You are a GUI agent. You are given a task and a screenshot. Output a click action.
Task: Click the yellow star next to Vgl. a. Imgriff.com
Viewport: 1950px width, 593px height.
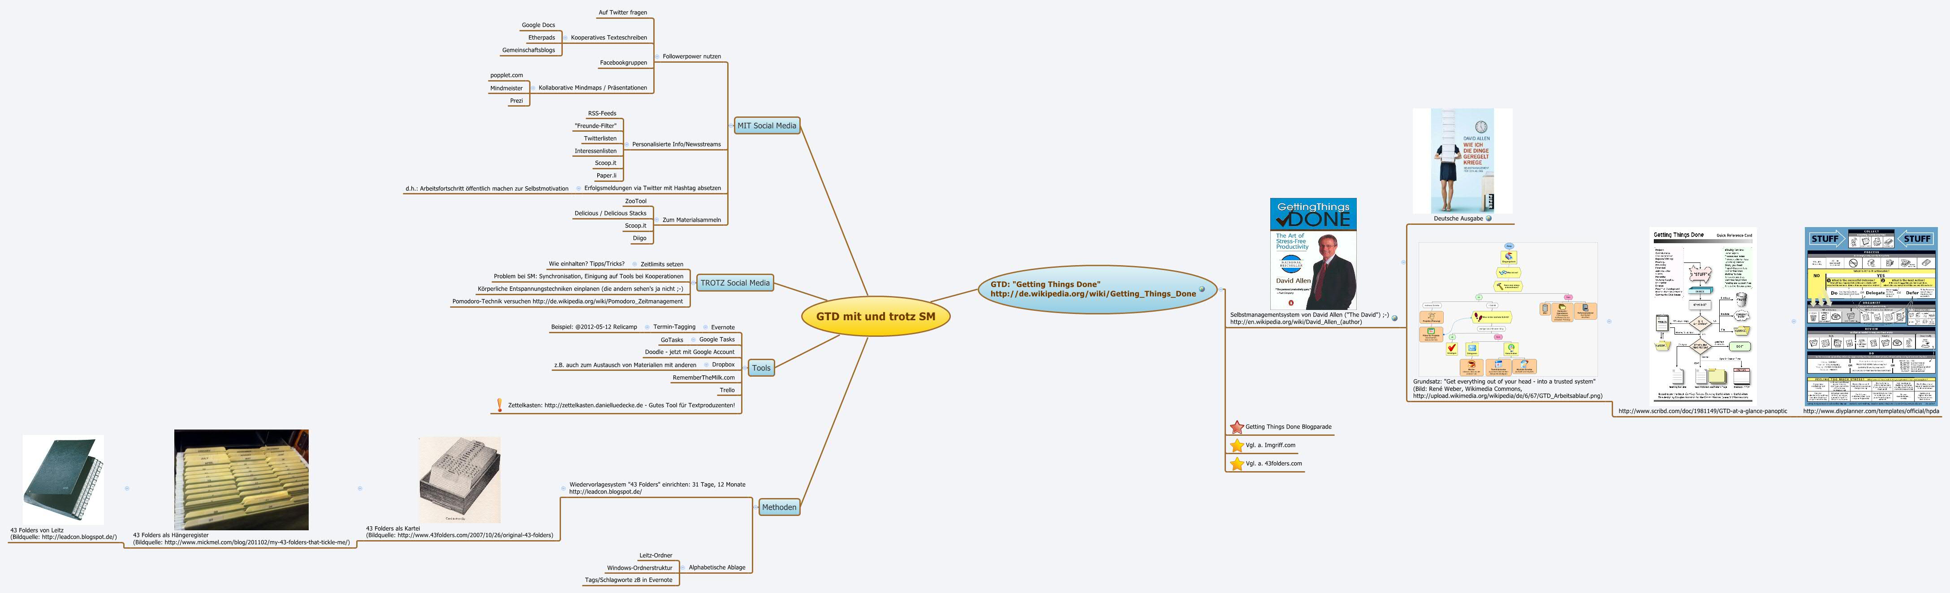(x=1237, y=446)
